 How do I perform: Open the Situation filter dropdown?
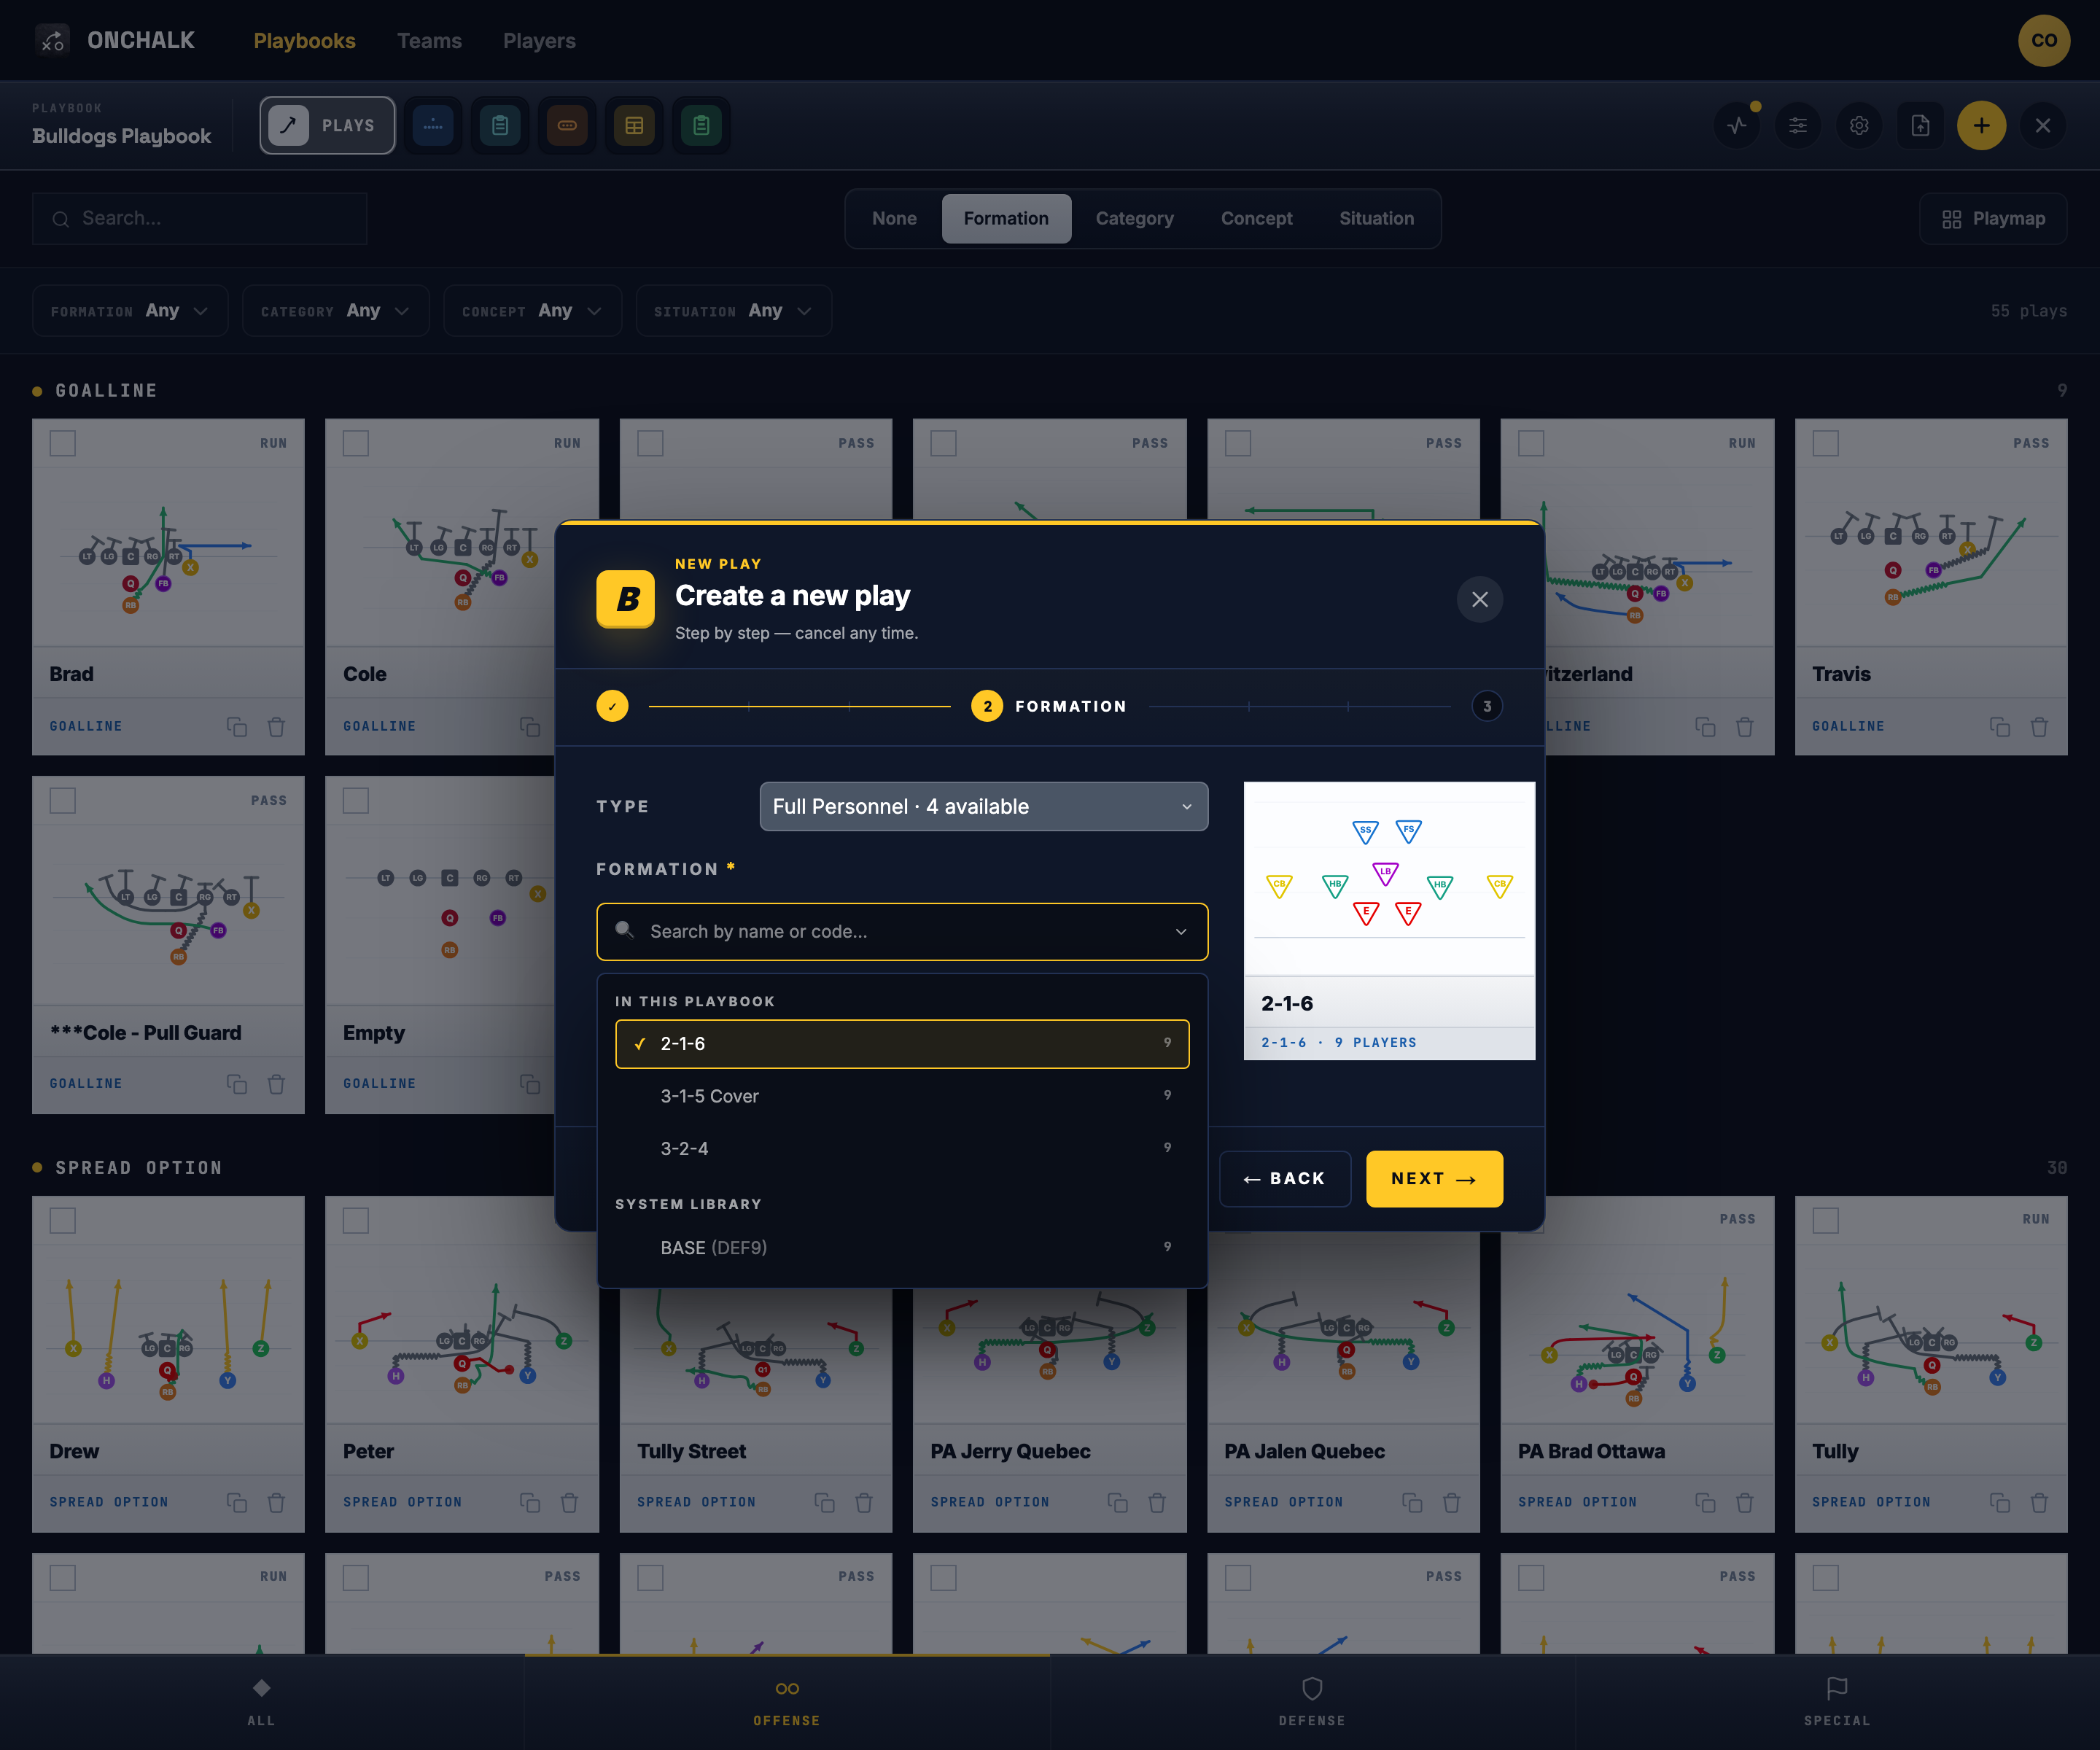(x=733, y=311)
